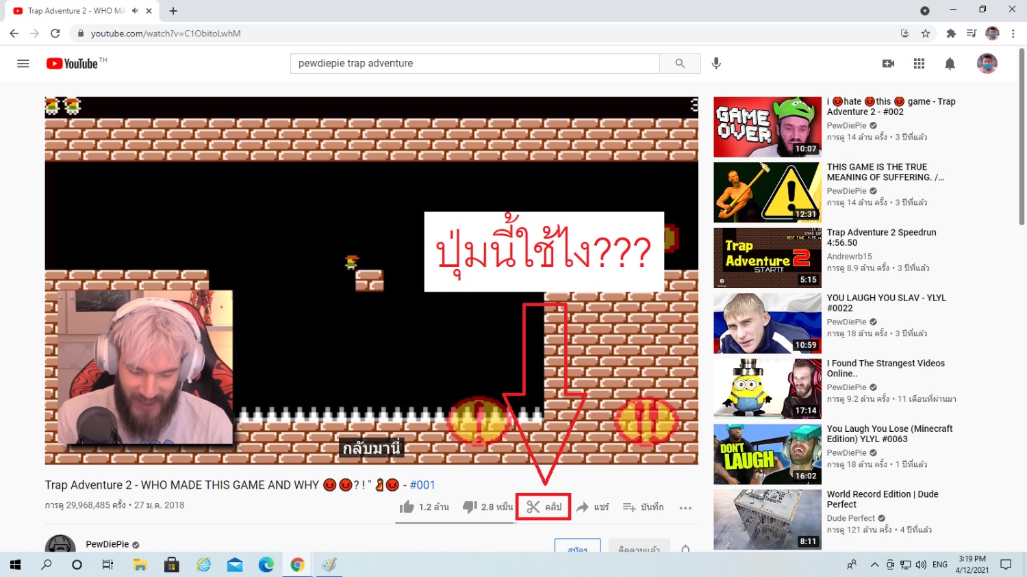Open the #001 hashtag link
The height and width of the screenshot is (577, 1027).
pyautogui.click(x=422, y=485)
